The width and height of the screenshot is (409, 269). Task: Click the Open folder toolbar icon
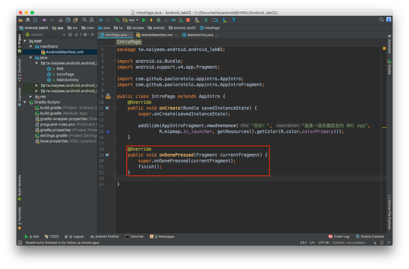coord(21,20)
